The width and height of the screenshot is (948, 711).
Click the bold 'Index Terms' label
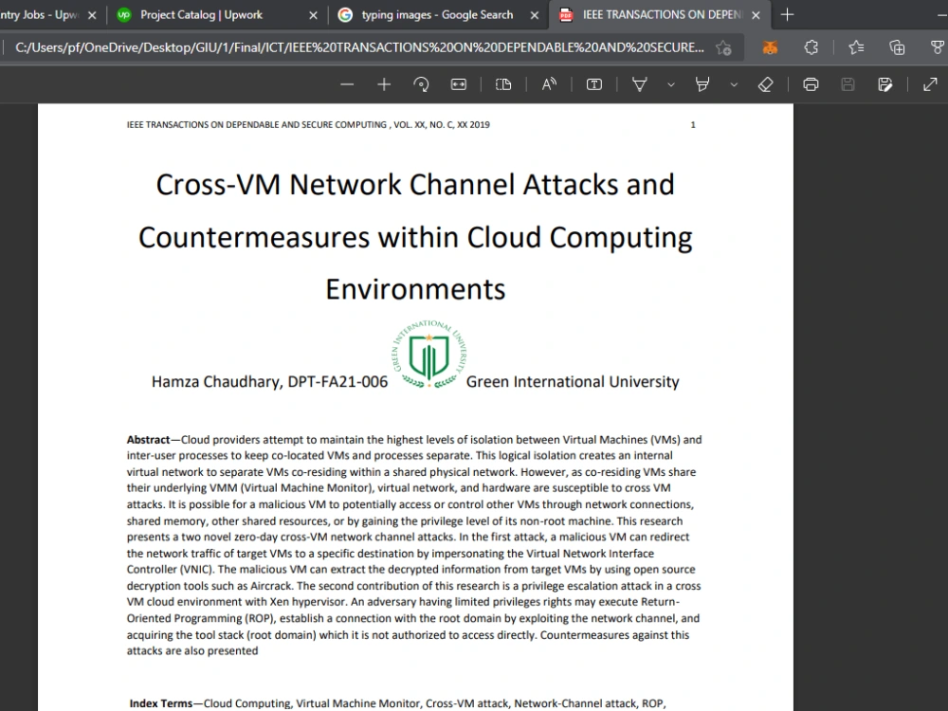161,703
